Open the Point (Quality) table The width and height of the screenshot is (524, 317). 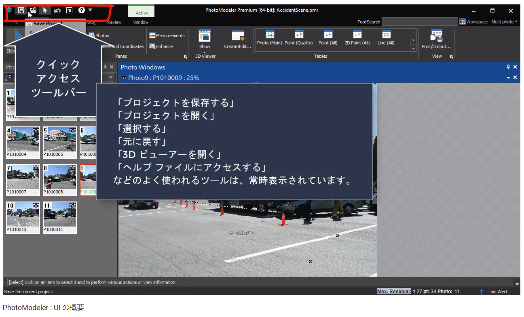coord(299,38)
